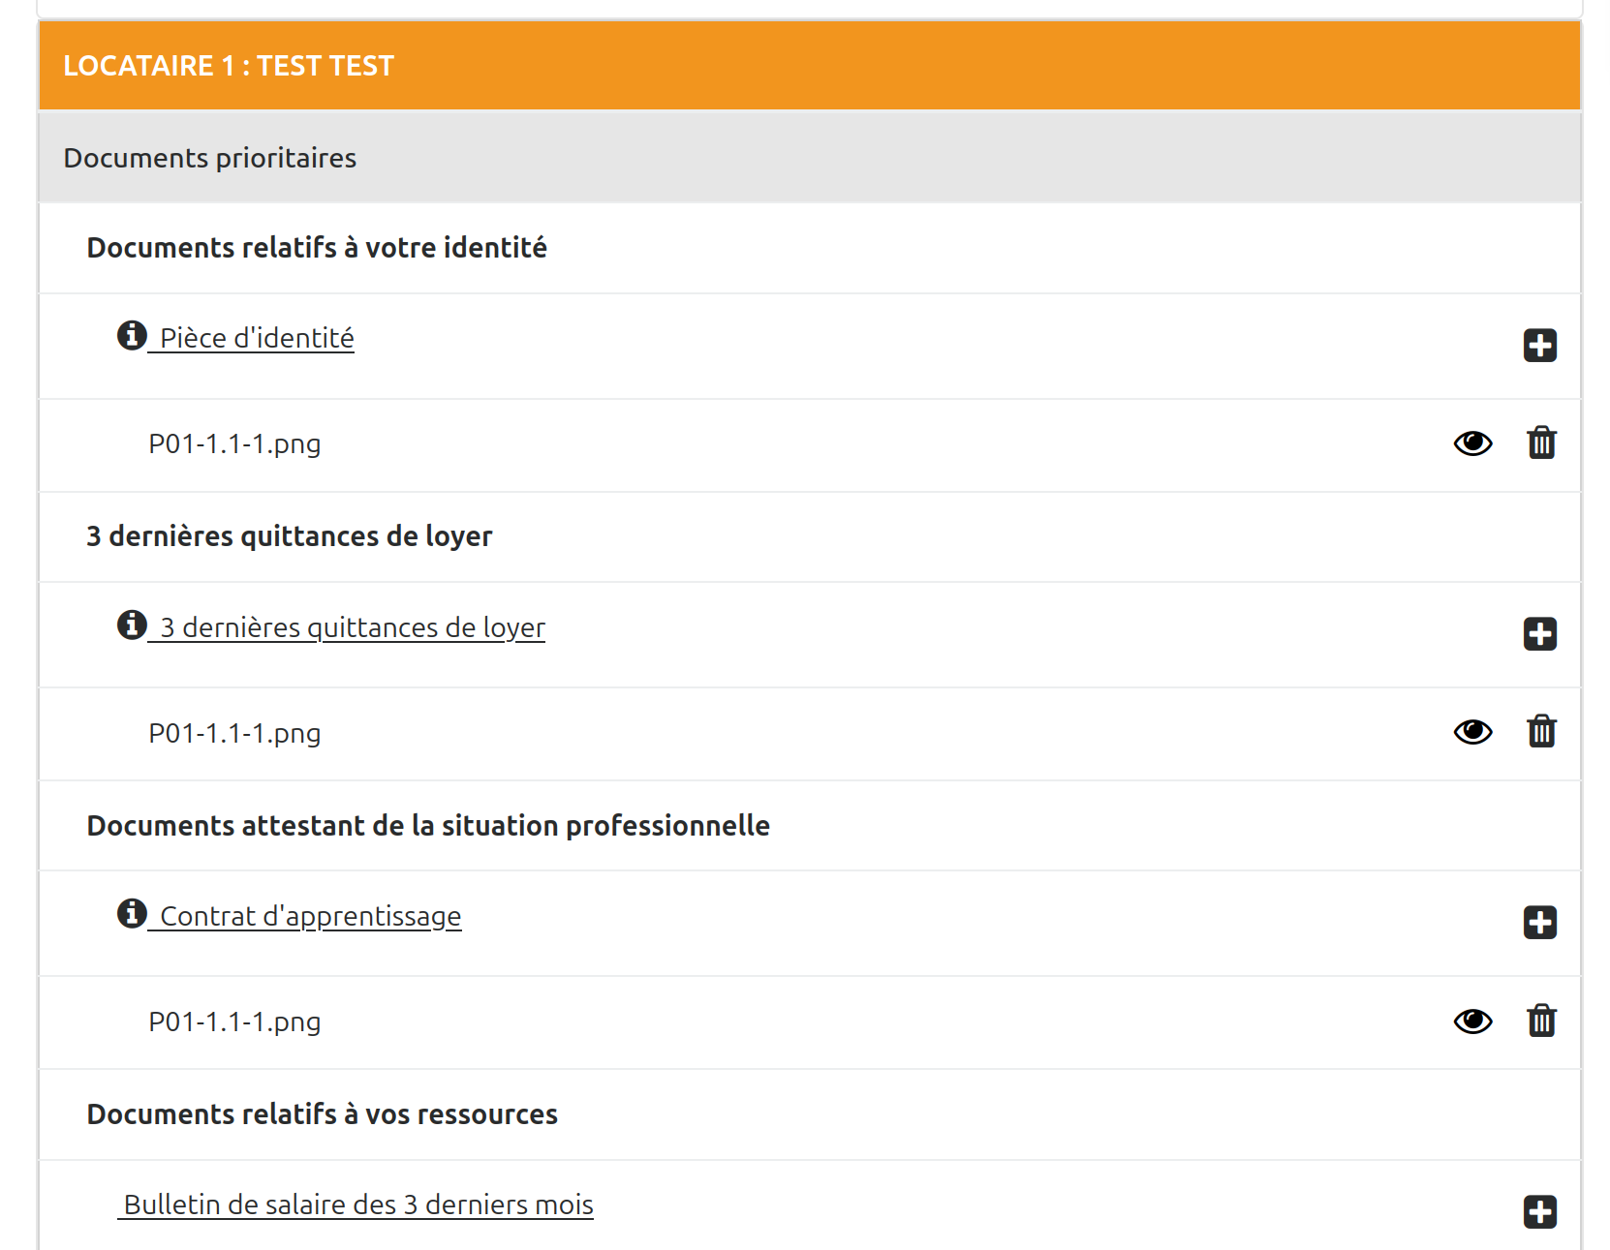View the quittances de loyer uploaded file
1610x1250 pixels.
(x=1472, y=732)
